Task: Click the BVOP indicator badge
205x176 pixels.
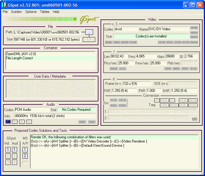Action: coord(125,42)
